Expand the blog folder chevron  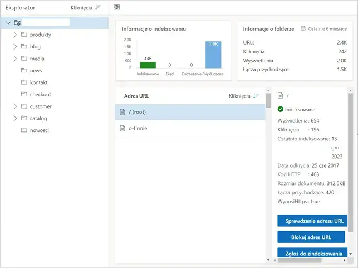tap(16, 47)
